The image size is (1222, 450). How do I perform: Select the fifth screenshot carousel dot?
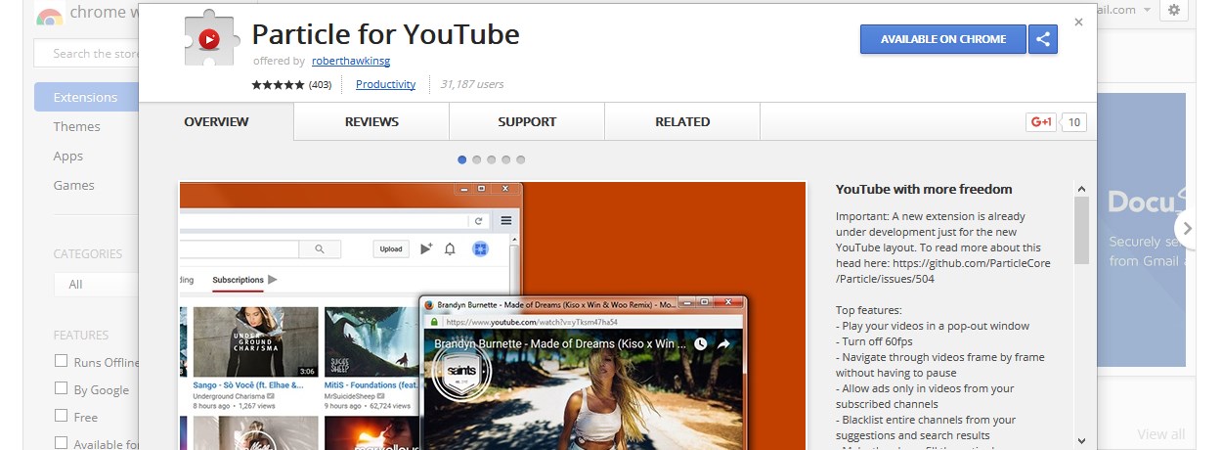point(521,159)
